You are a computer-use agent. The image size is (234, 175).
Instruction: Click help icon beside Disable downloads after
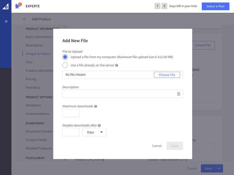[99, 125]
